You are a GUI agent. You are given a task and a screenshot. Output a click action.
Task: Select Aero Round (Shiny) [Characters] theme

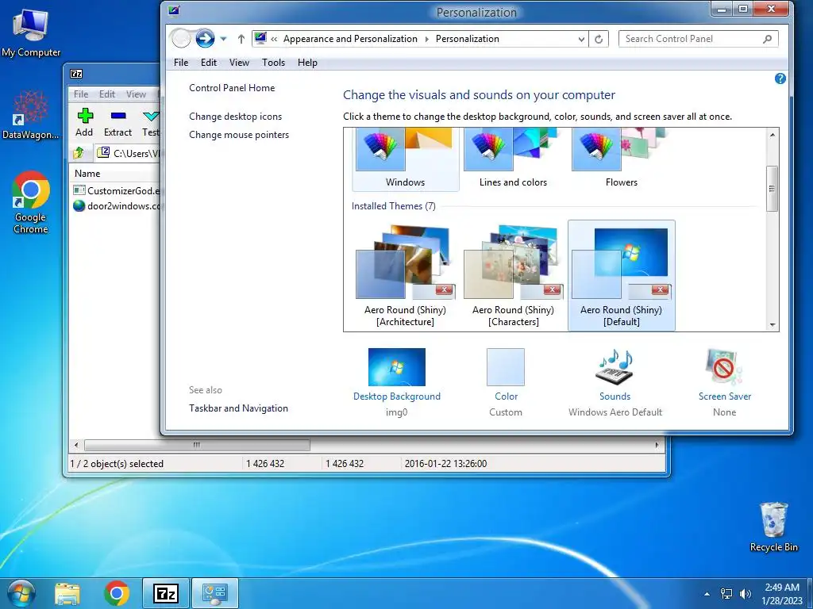click(513, 275)
